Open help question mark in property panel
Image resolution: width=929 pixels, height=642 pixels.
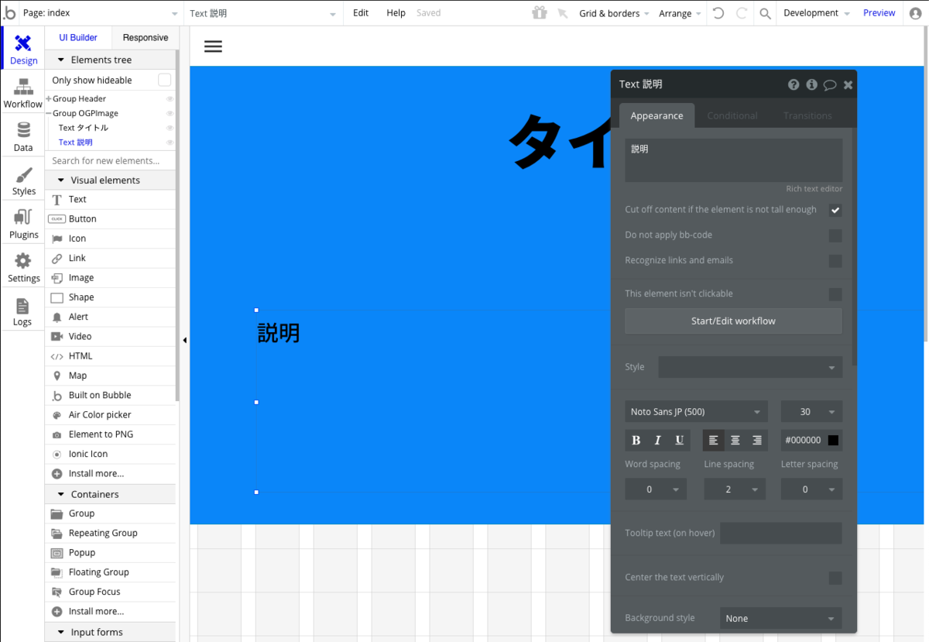coord(794,84)
